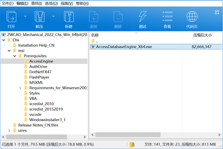
Task: Open the 选项(O) menu
Action: click(x=51, y=3)
